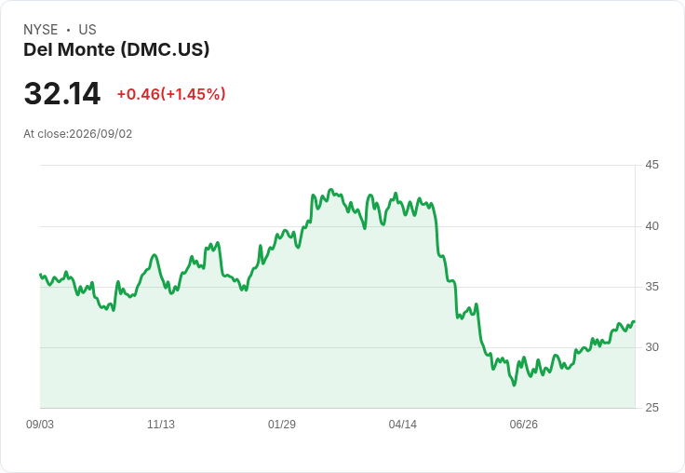The image size is (685, 473).
Task: Click the +0.46(+1.45%) price change text
Action: (x=171, y=94)
